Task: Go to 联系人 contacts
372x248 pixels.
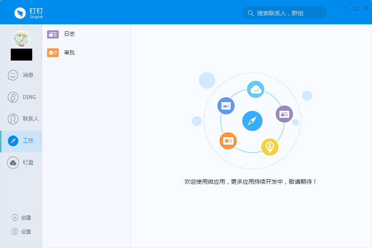Action: [21, 119]
